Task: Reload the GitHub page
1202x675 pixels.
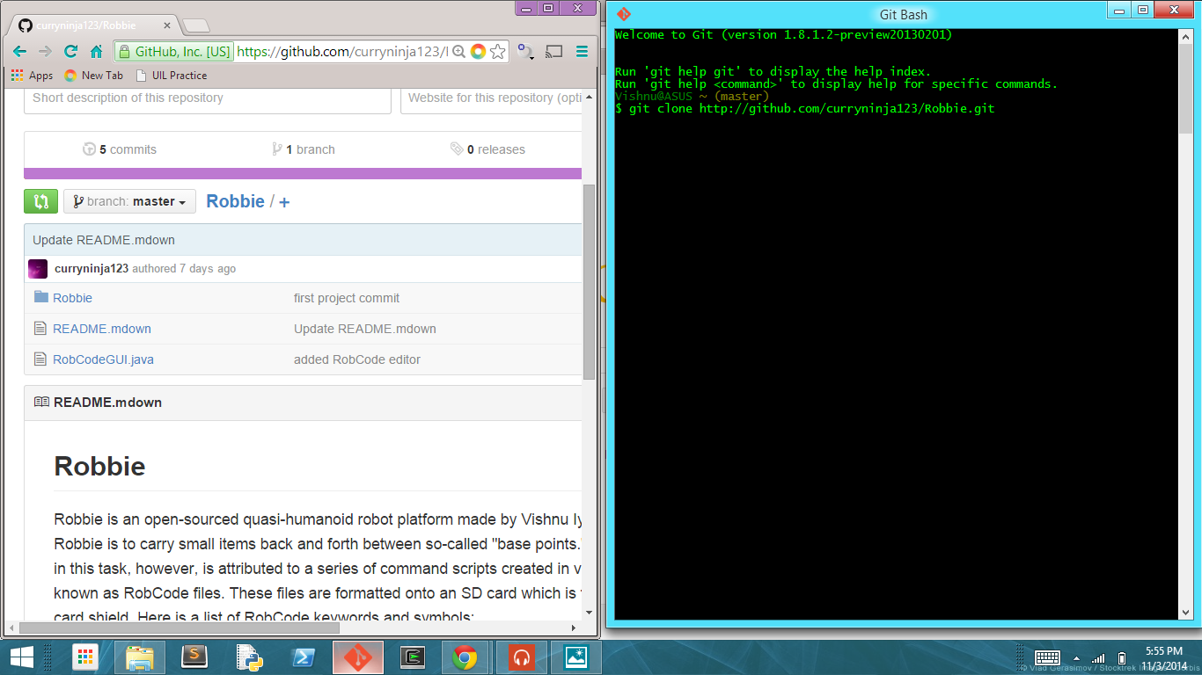Action: pos(71,52)
